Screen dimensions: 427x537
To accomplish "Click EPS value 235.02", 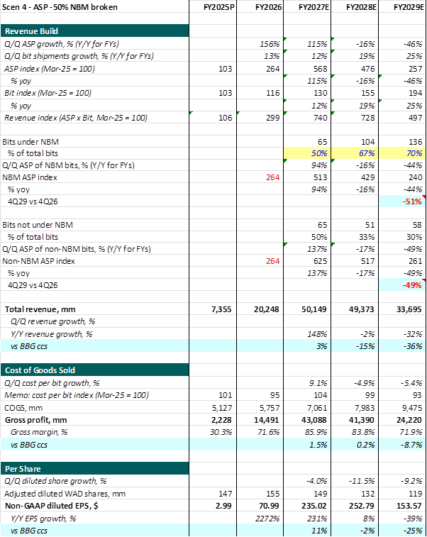I will tap(316, 506).
